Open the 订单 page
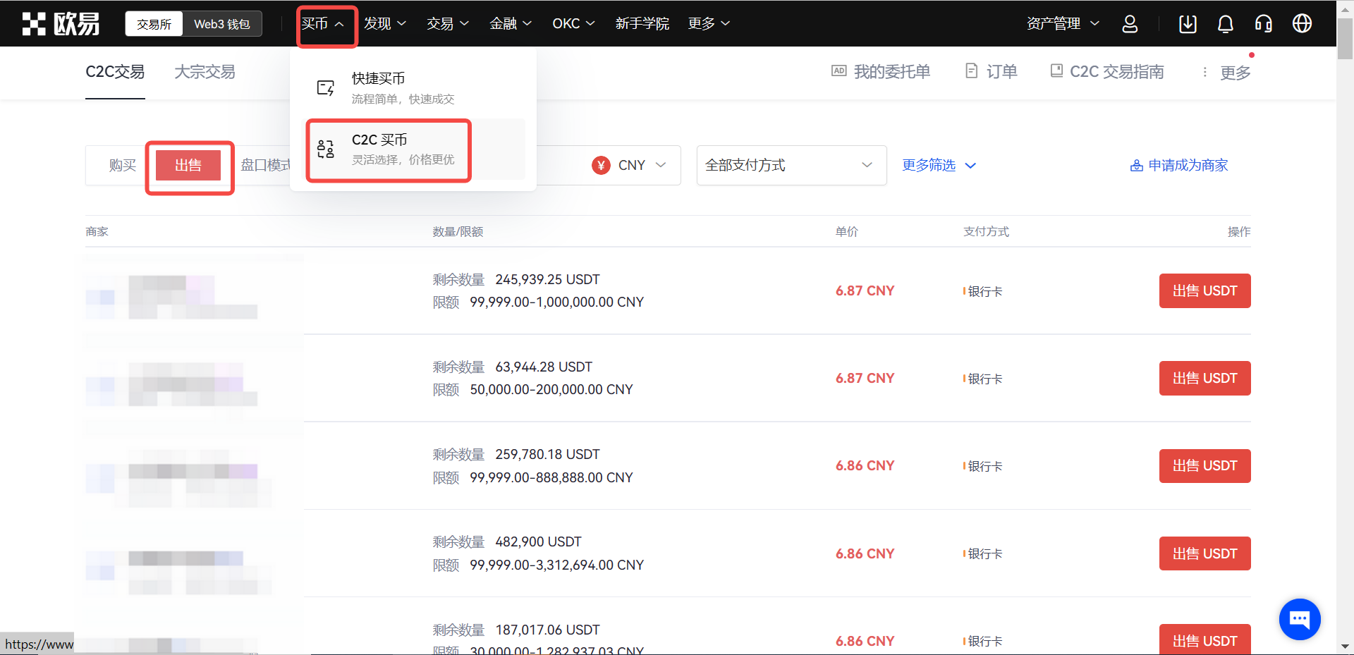Screen dimensions: 1354x655 [992, 71]
